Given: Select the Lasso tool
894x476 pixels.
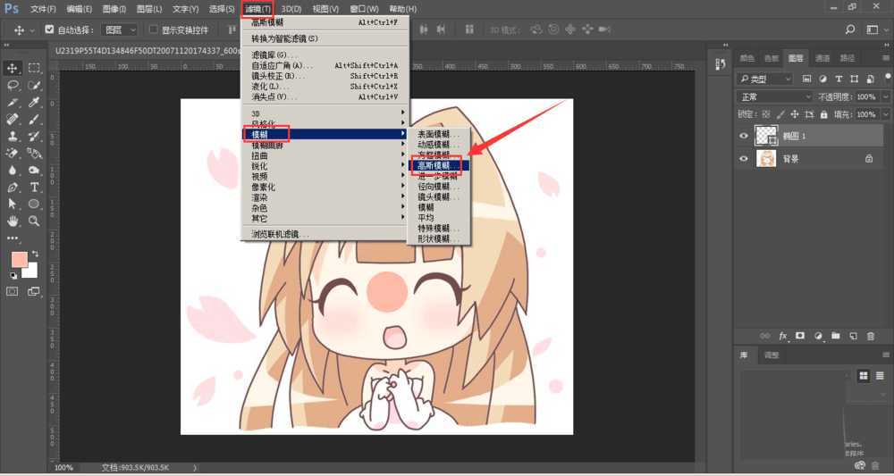Looking at the screenshot, I should pyautogui.click(x=13, y=86).
